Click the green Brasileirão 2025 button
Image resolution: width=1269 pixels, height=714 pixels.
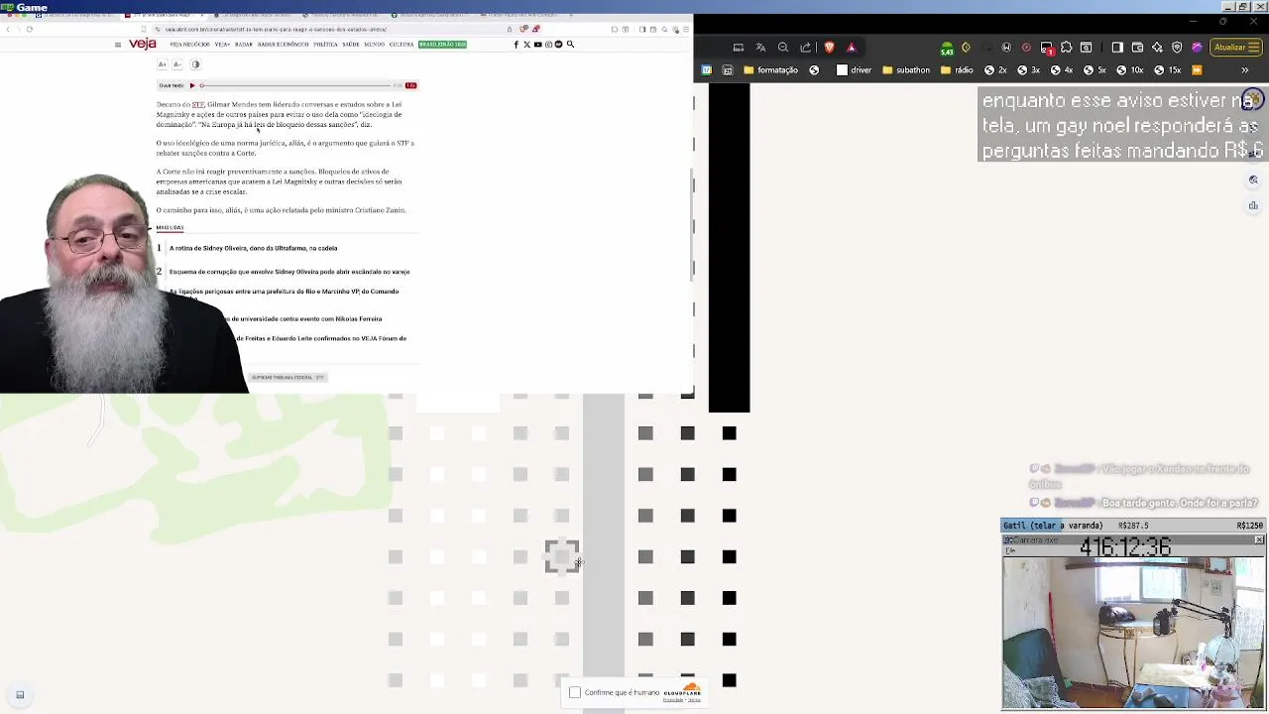click(442, 45)
